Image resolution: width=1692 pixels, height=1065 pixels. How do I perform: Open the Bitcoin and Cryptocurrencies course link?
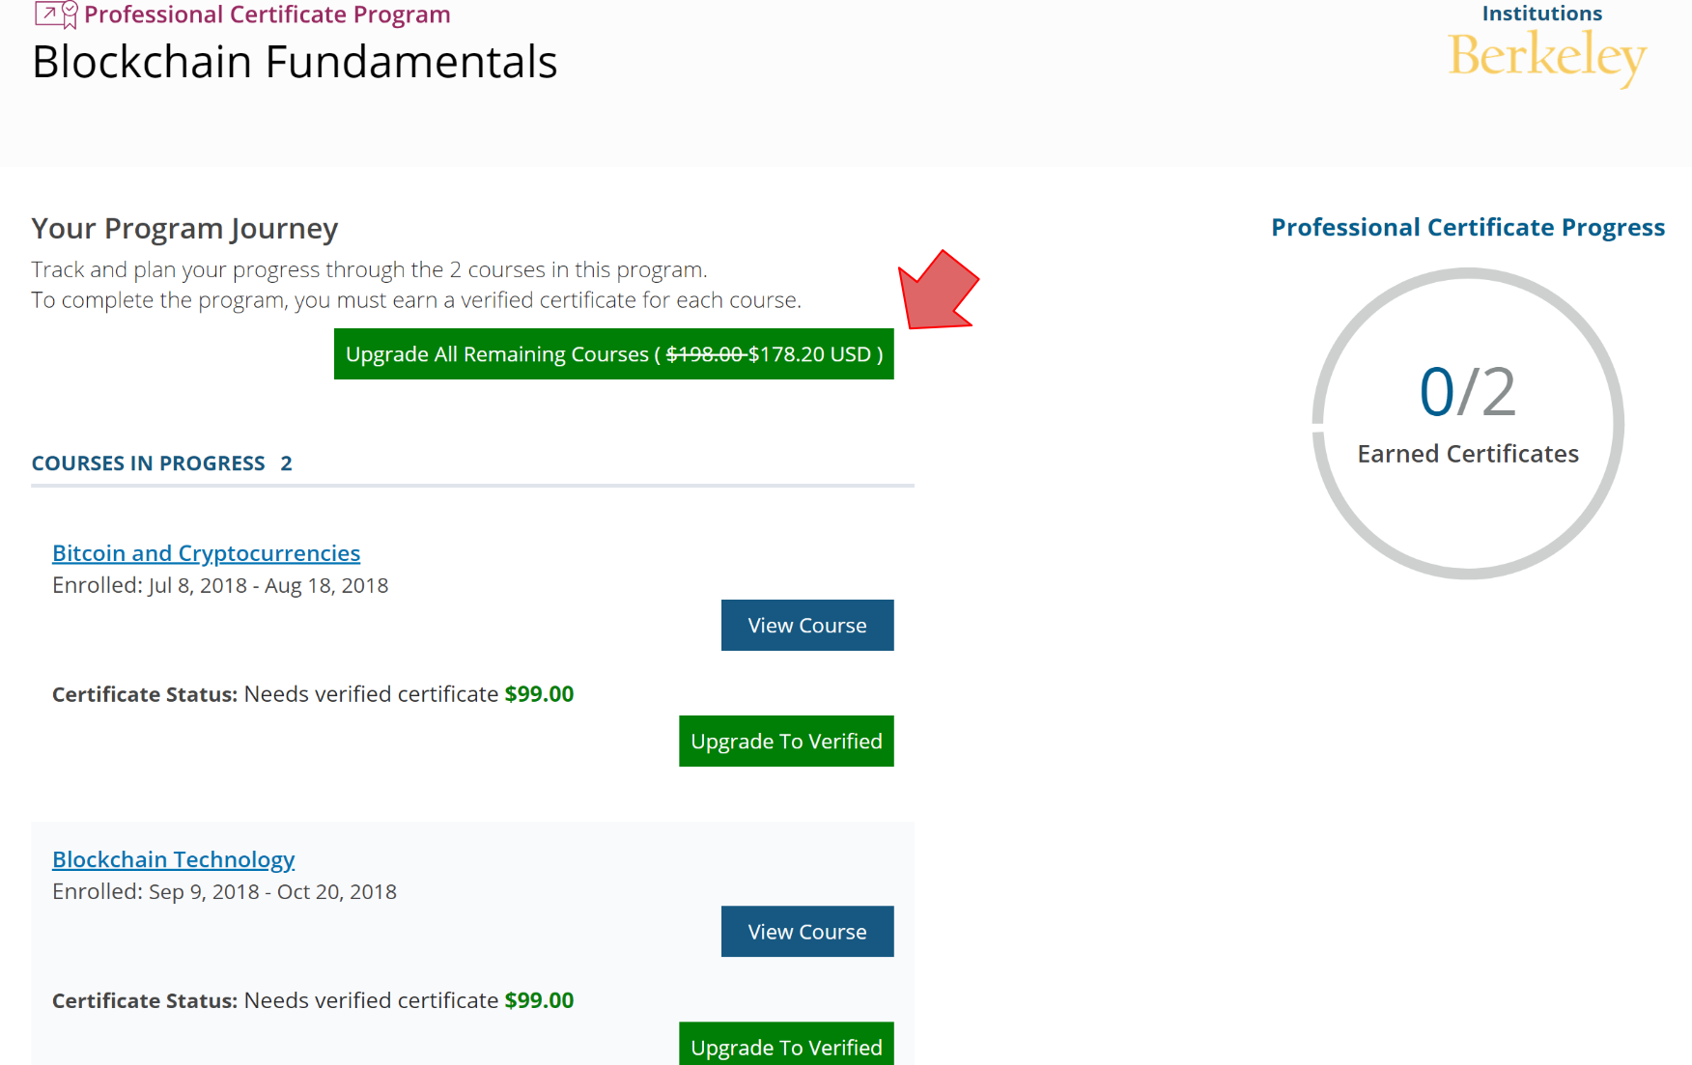(206, 553)
